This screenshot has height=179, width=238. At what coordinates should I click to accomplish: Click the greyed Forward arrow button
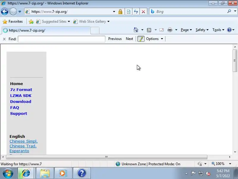[13, 11]
